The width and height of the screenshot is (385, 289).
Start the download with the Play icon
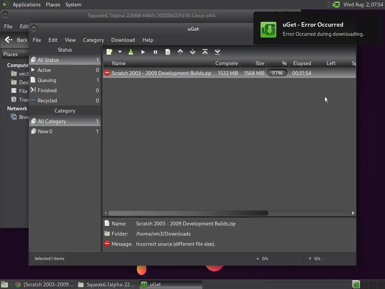pos(143,52)
